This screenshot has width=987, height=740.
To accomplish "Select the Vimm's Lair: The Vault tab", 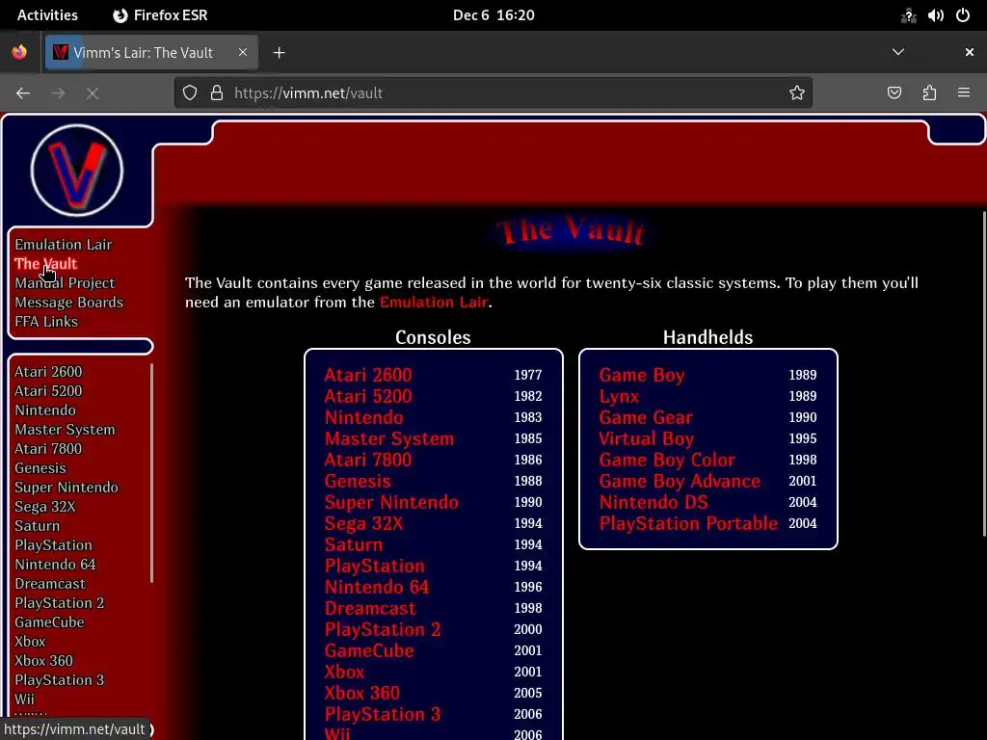I will coord(151,52).
